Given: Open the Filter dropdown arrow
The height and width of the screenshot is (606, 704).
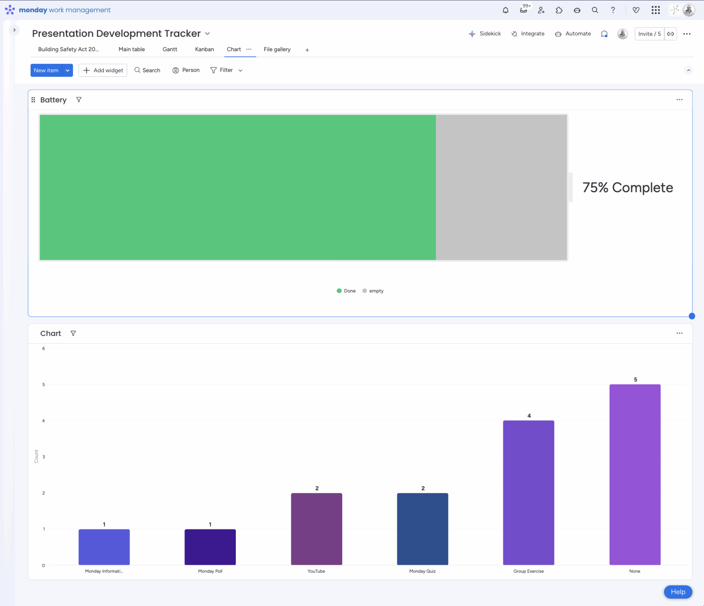Looking at the screenshot, I should pos(240,70).
